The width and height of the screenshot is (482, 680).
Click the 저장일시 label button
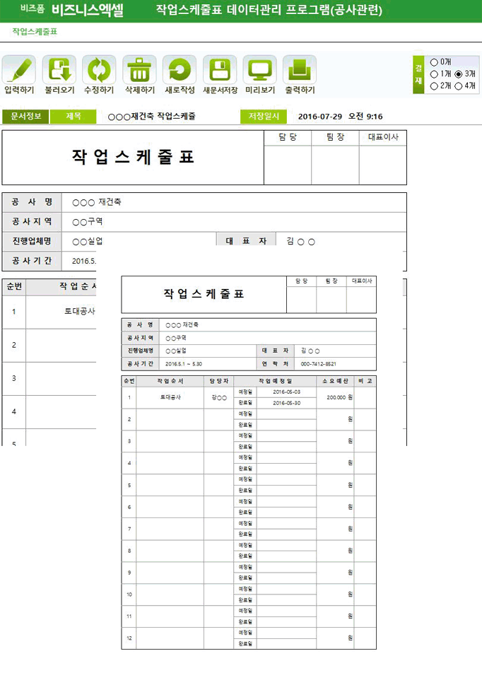pos(264,116)
